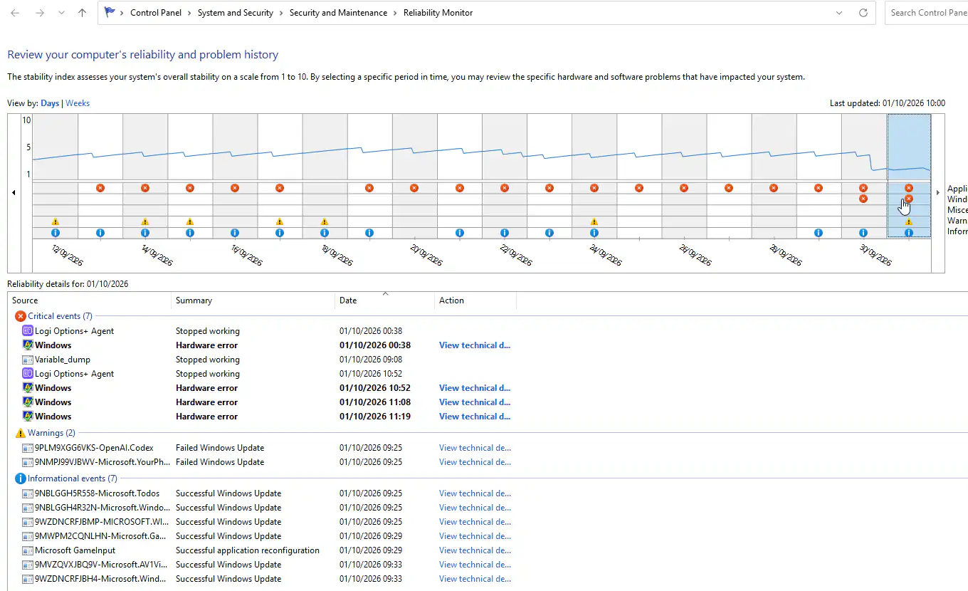Navigate to System and Security breadcrumb
Image resolution: width=968 pixels, height=591 pixels.
[x=236, y=13]
